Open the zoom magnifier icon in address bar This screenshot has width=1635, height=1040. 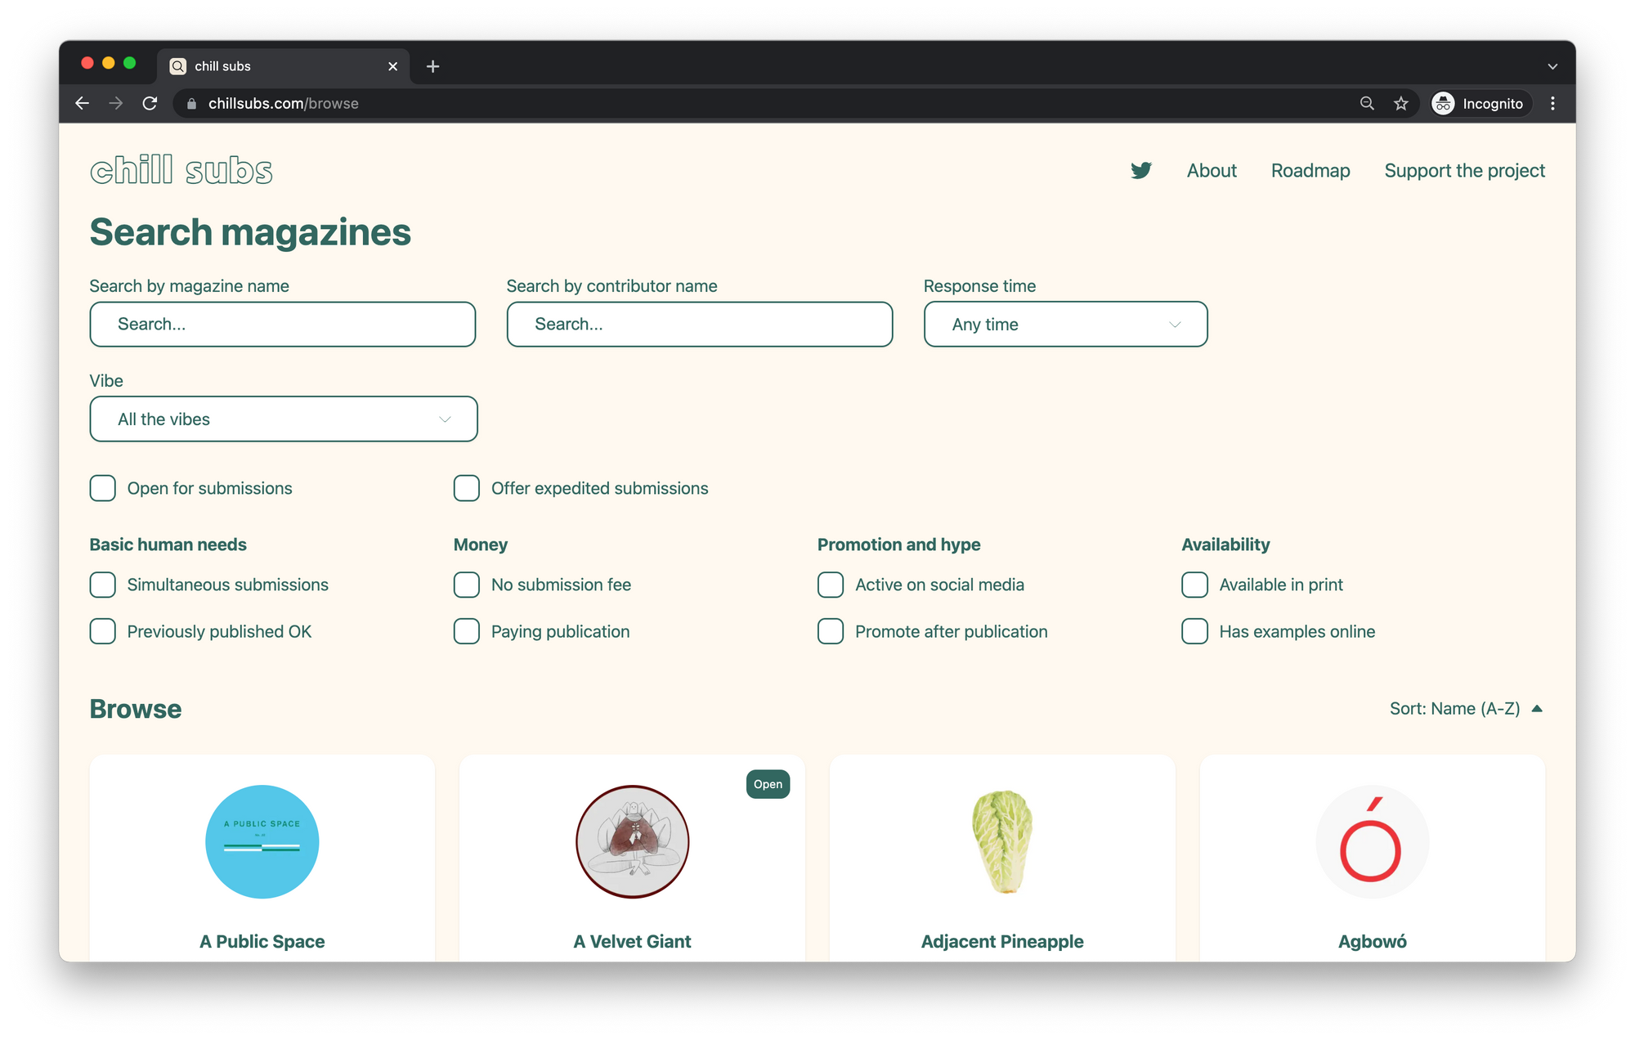click(1367, 103)
